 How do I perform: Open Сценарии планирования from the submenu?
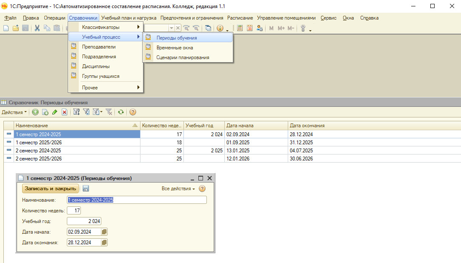[188, 57]
